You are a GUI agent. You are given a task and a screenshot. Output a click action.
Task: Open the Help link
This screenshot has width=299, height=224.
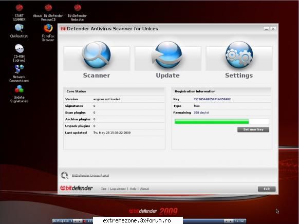coord(133,189)
